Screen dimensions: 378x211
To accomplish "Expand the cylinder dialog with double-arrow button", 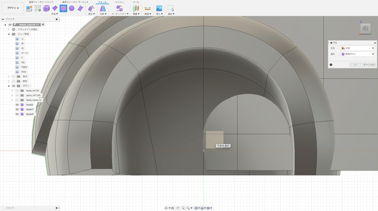I will tap(375, 43).
